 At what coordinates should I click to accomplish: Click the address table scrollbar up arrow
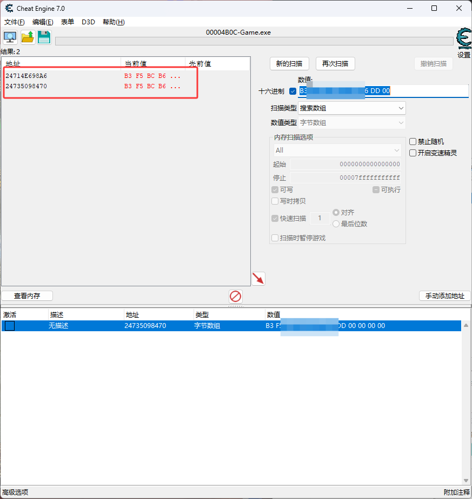(466, 325)
